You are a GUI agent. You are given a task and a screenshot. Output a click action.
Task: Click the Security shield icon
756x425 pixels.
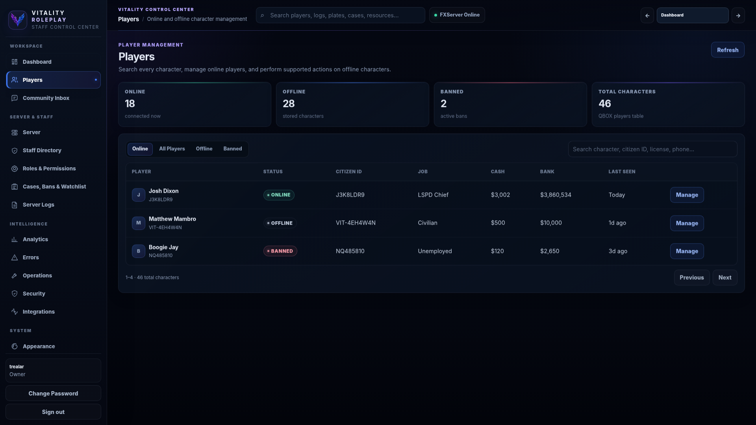click(15, 294)
